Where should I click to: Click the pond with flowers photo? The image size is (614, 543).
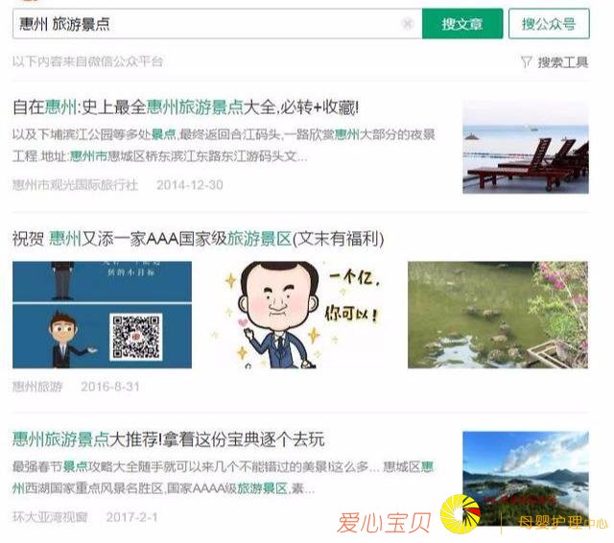(498, 315)
